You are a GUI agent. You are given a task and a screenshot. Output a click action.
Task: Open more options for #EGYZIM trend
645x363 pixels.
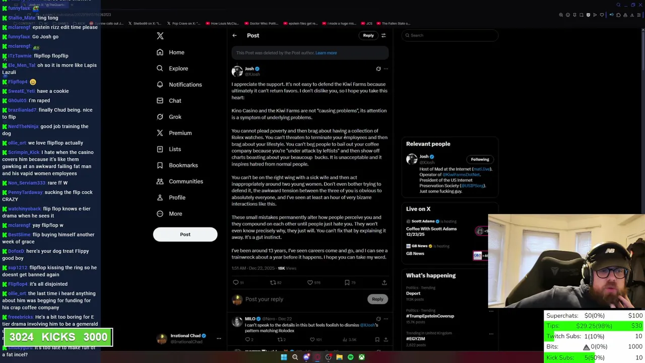(491, 334)
